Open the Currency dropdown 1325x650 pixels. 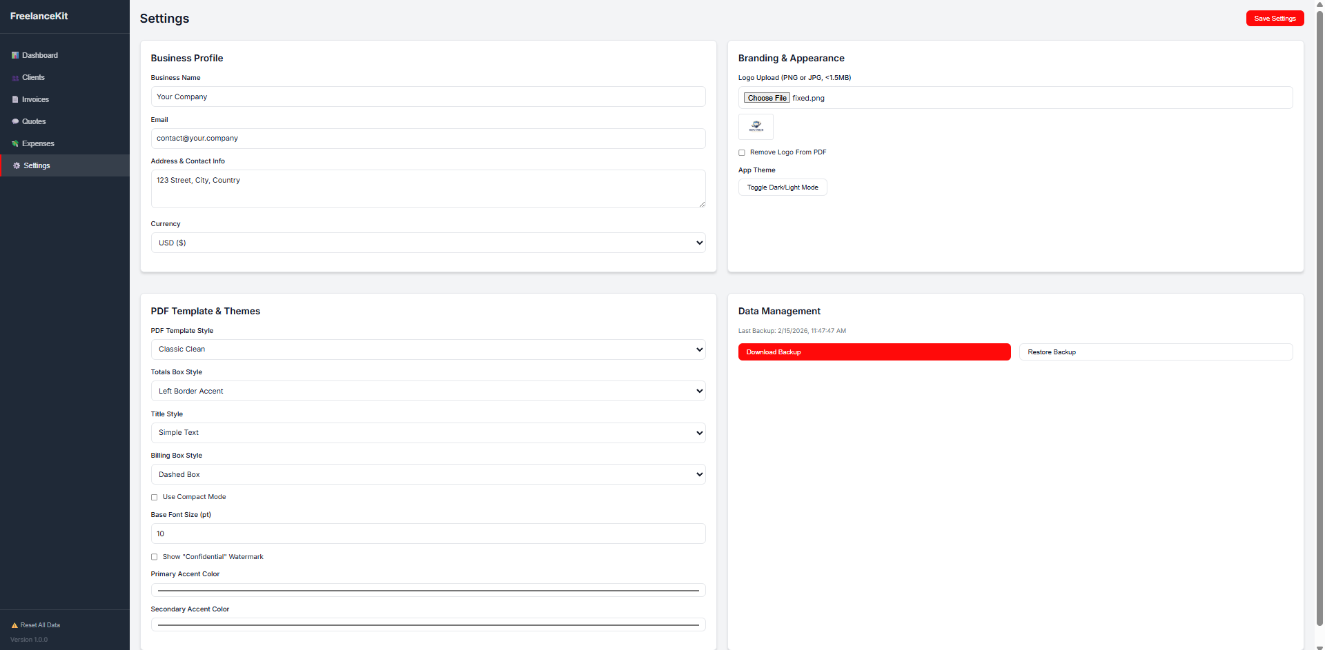pos(428,243)
